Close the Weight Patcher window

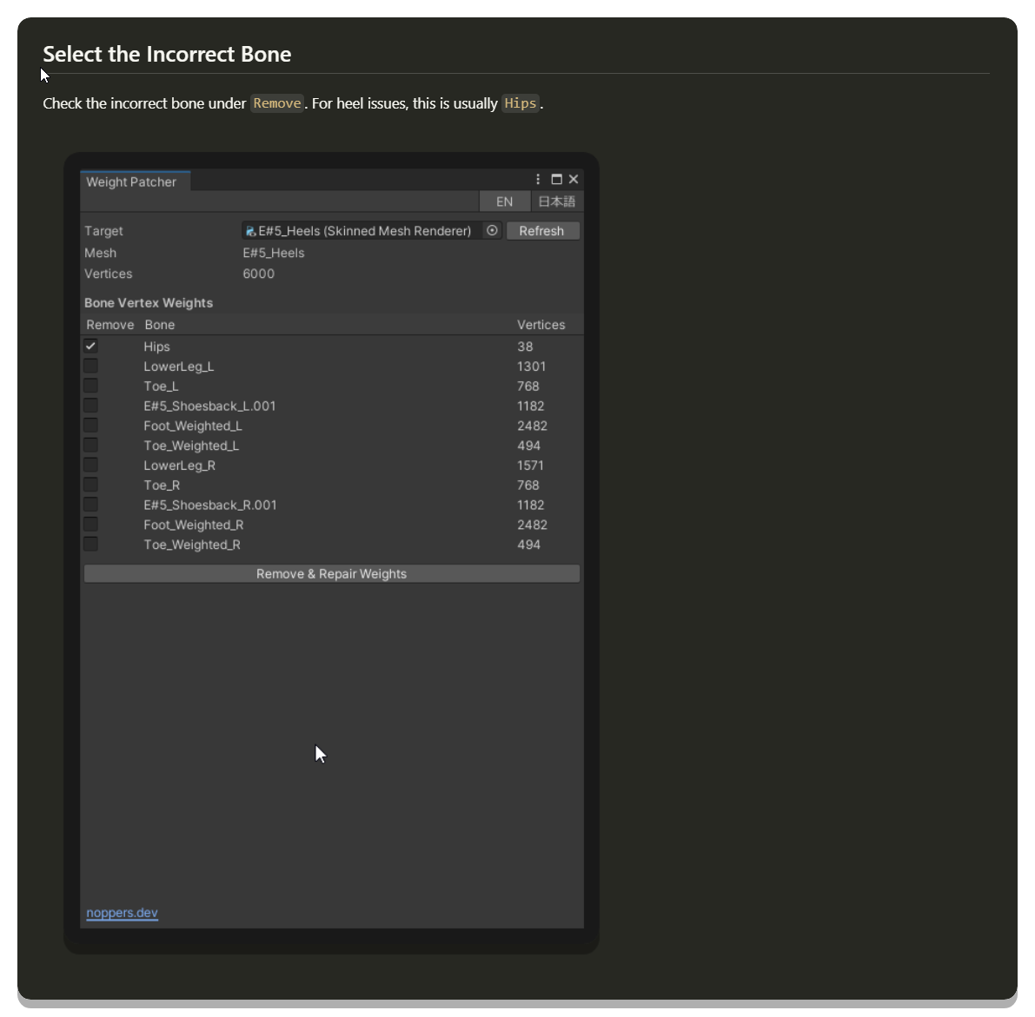tap(574, 180)
